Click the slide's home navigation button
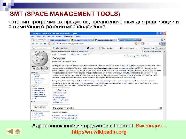 point(18,132)
